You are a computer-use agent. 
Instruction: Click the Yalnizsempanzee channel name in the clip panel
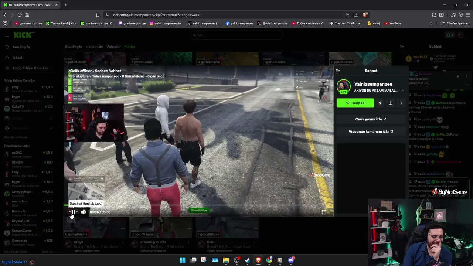click(373, 84)
